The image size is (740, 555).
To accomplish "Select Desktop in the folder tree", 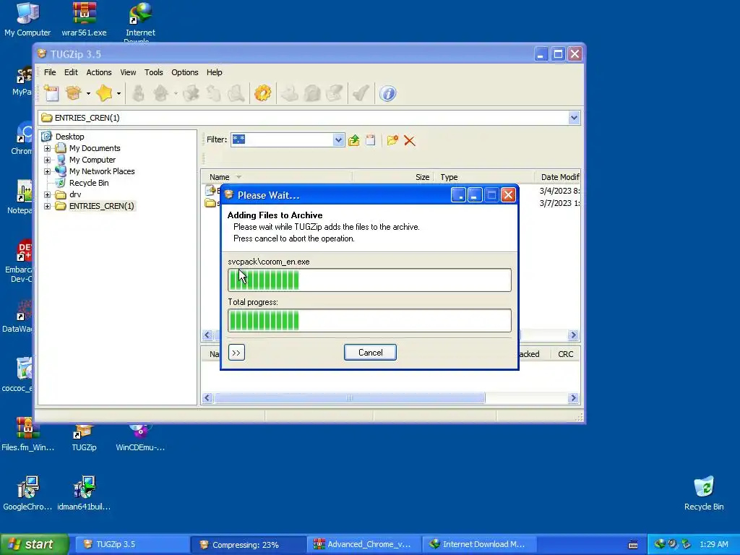I will click(70, 137).
